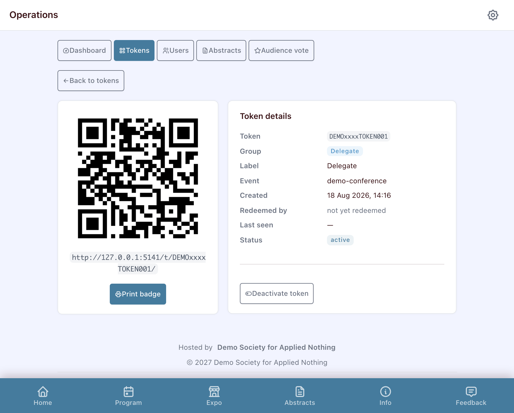Click the DEMOxxxxTOKEN001 token code
Screen dimensions: 514x413
(x=359, y=136)
